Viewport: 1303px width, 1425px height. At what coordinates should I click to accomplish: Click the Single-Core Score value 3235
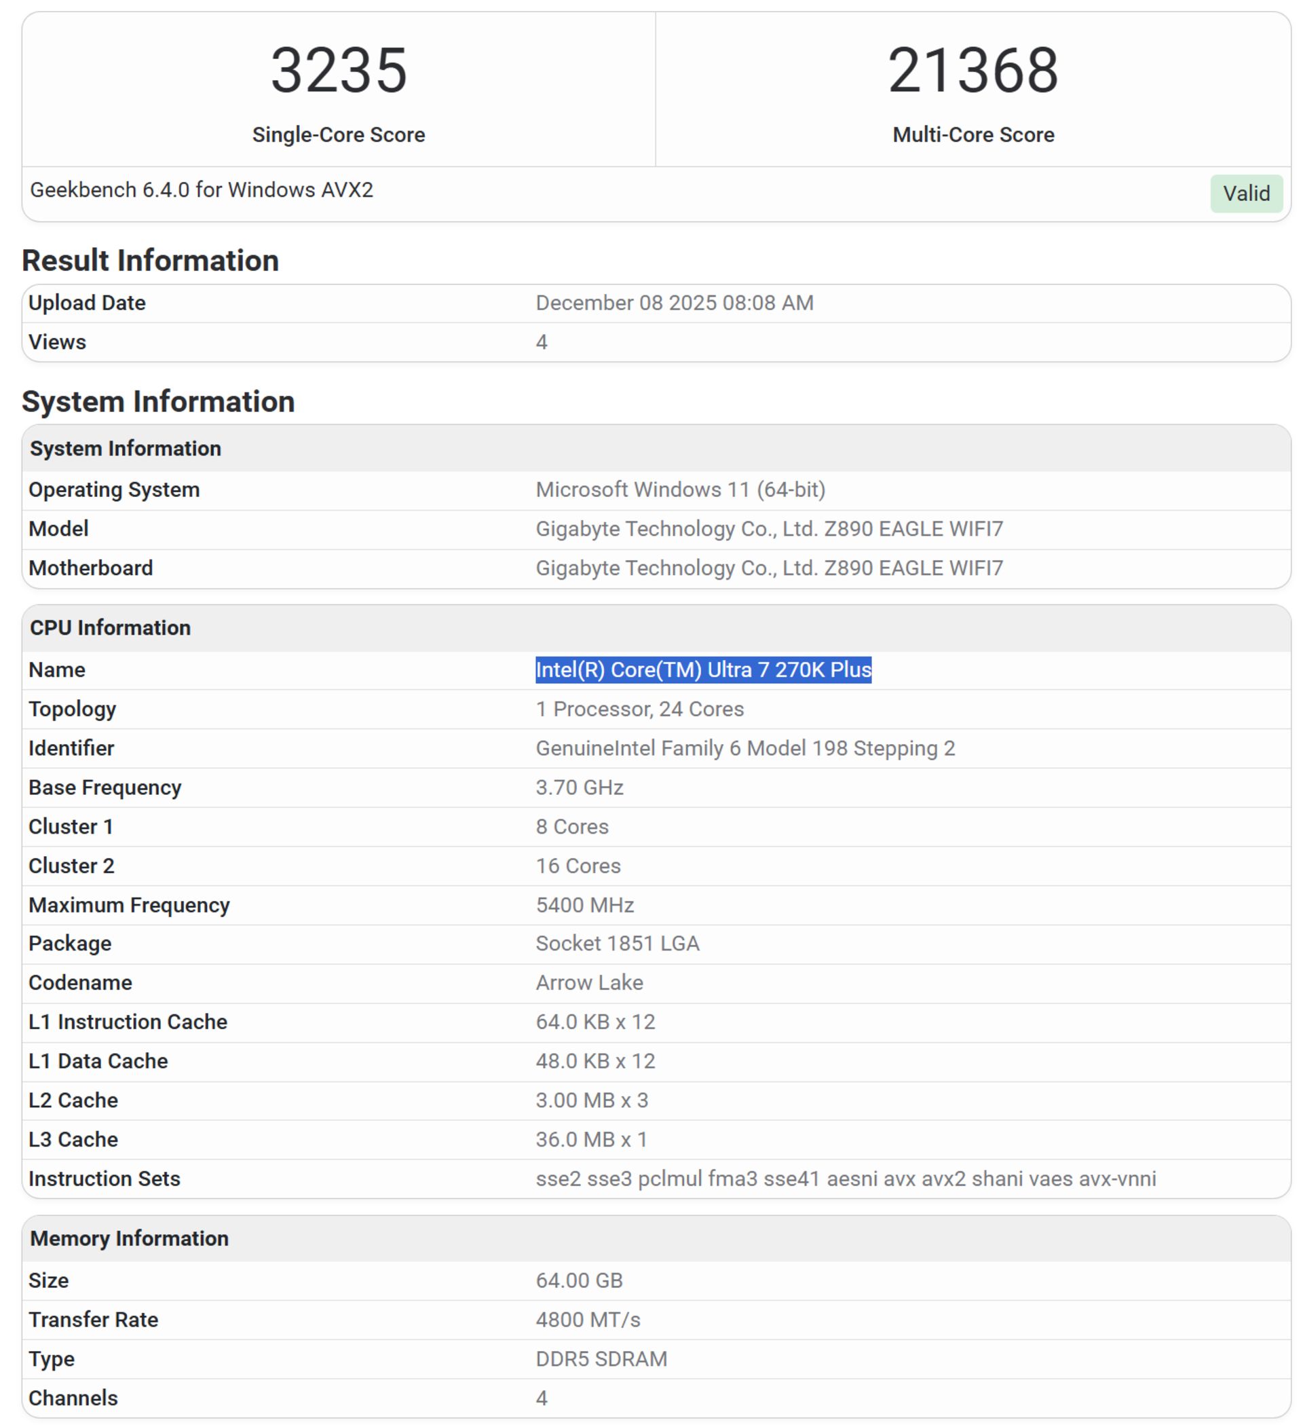tap(340, 71)
